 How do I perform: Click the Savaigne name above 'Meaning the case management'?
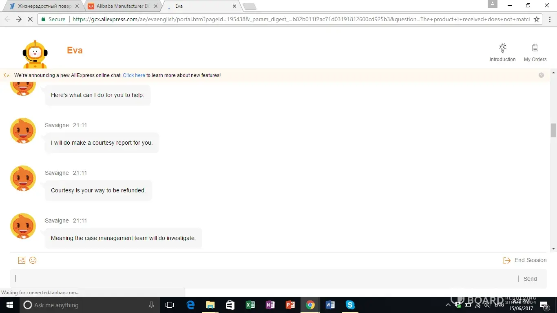pos(57,220)
